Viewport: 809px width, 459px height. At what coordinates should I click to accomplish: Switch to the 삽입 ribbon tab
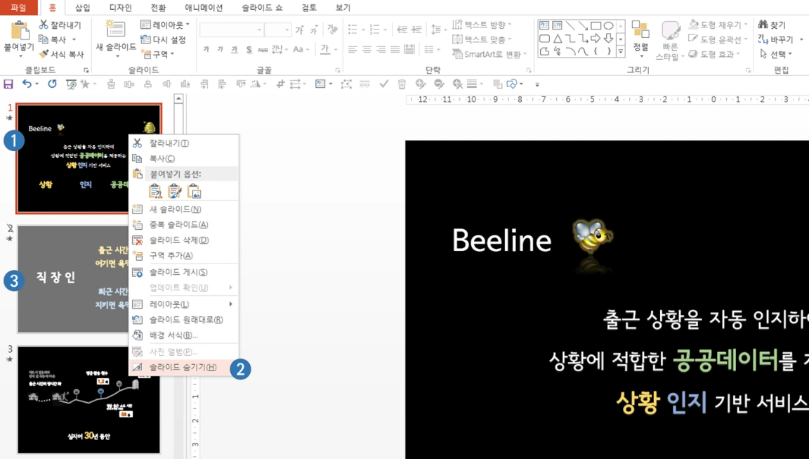83,7
